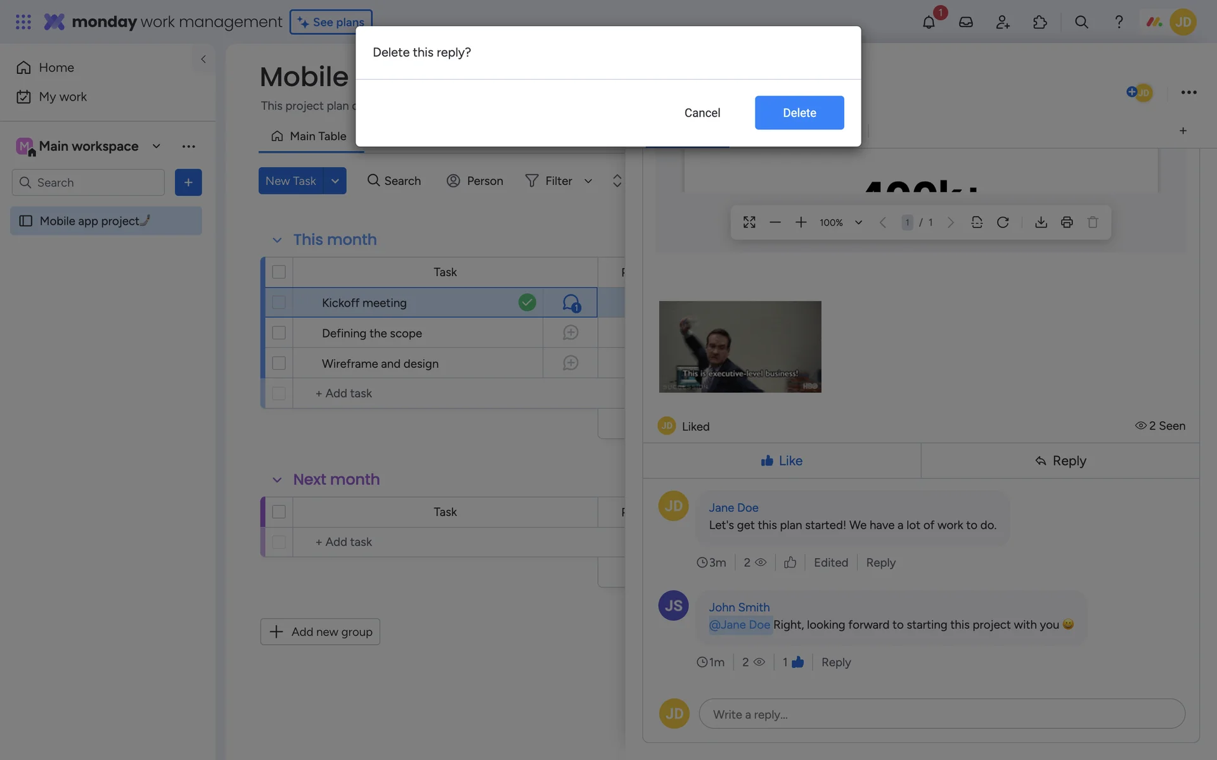Click the invite members icon
Viewport: 1217px width, 760px height.
1003,22
